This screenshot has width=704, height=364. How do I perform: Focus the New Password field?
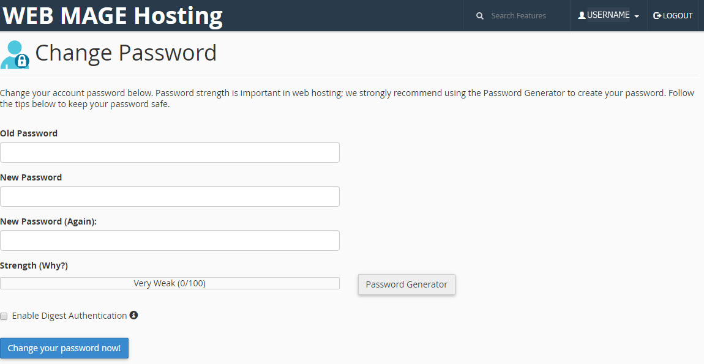coord(170,196)
